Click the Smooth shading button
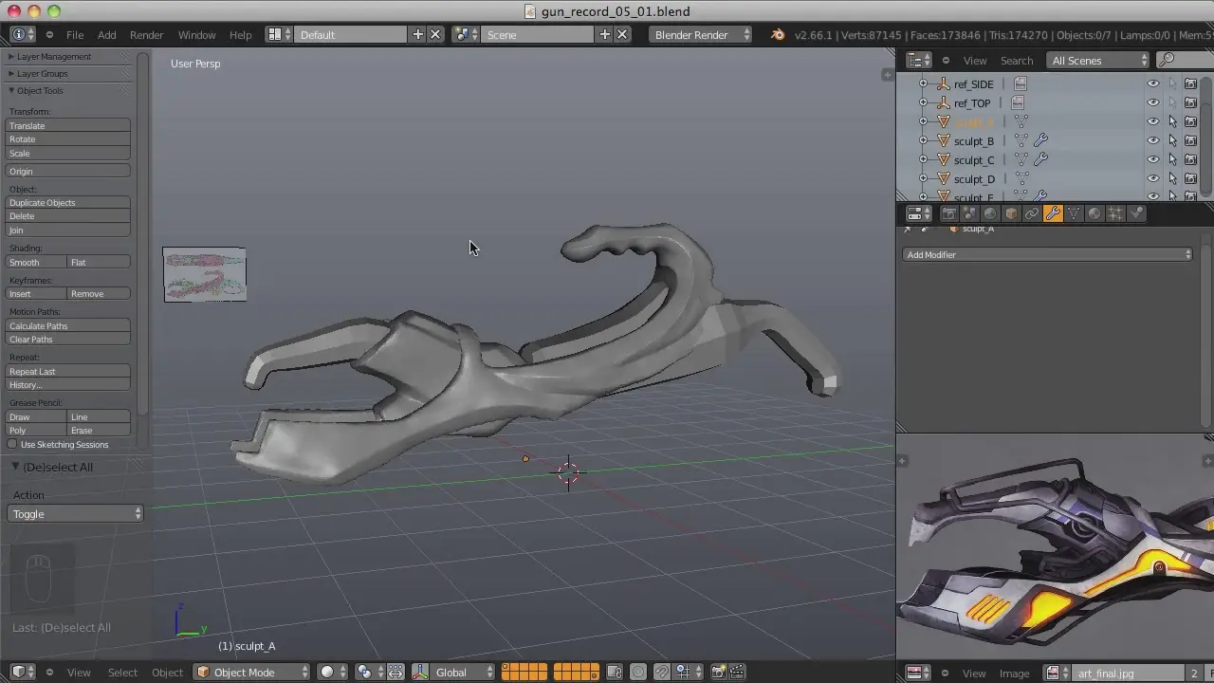The width and height of the screenshot is (1214, 683). coord(37,262)
